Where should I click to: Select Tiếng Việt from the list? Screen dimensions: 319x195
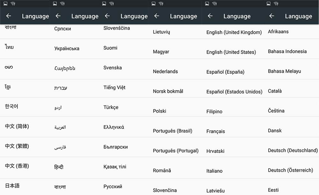tap(115, 88)
